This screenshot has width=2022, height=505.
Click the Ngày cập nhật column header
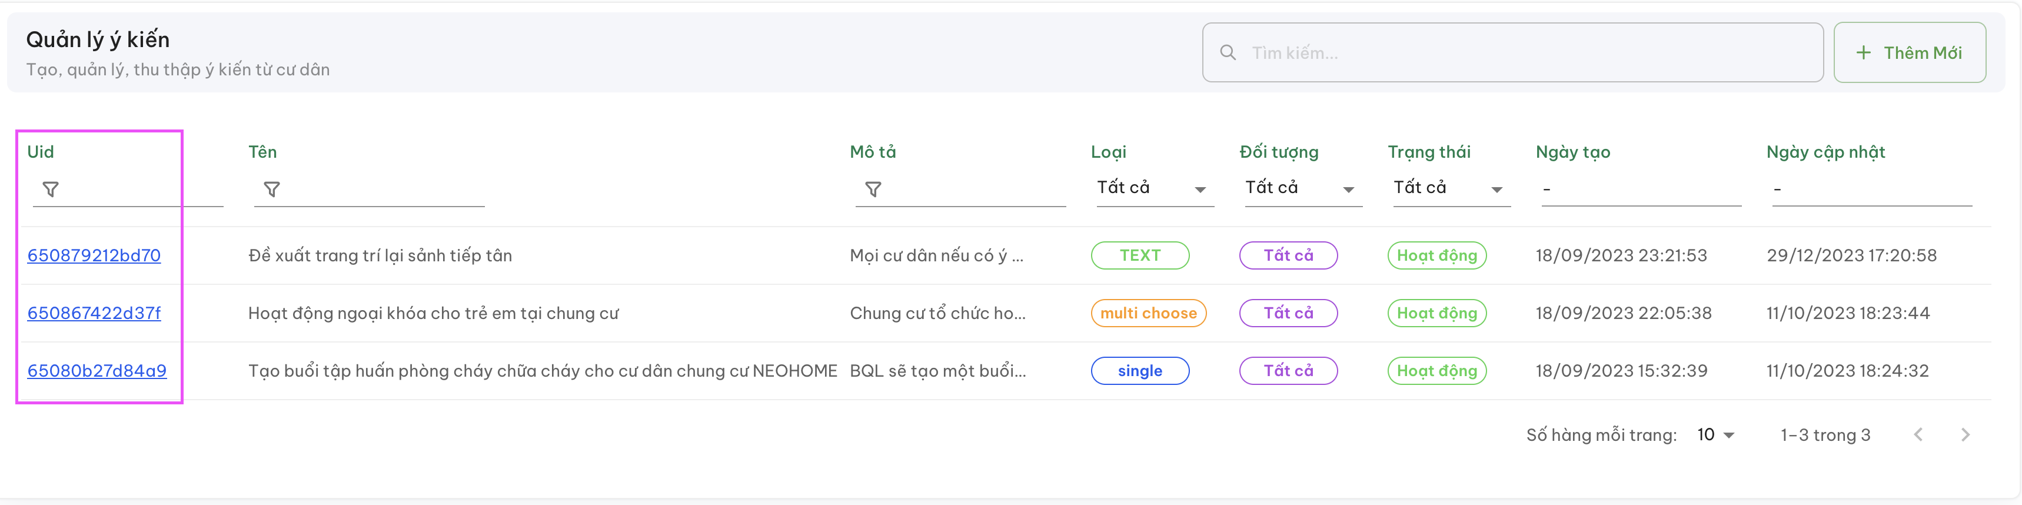point(1825,152)
